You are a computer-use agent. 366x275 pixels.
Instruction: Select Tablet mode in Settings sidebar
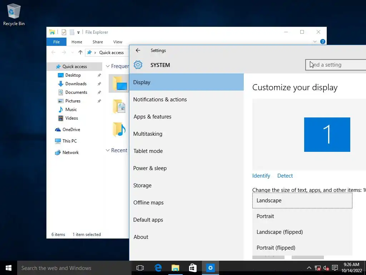tap(186, 151)
